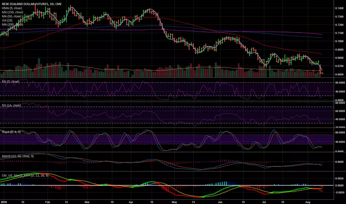Select the MA (50, close) indicator legend
346x204 pixels.
(x=12, y=16)
